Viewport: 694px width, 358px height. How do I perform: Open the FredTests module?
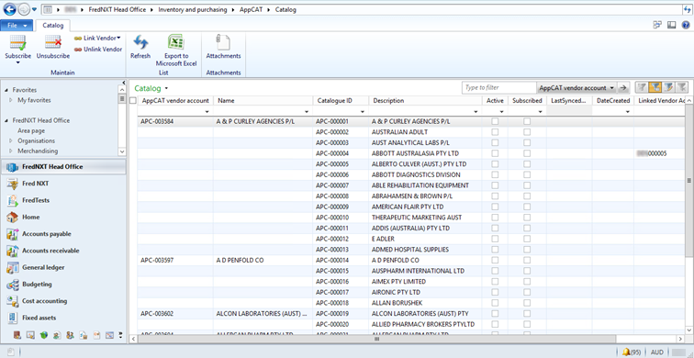[x=62, y=200]
